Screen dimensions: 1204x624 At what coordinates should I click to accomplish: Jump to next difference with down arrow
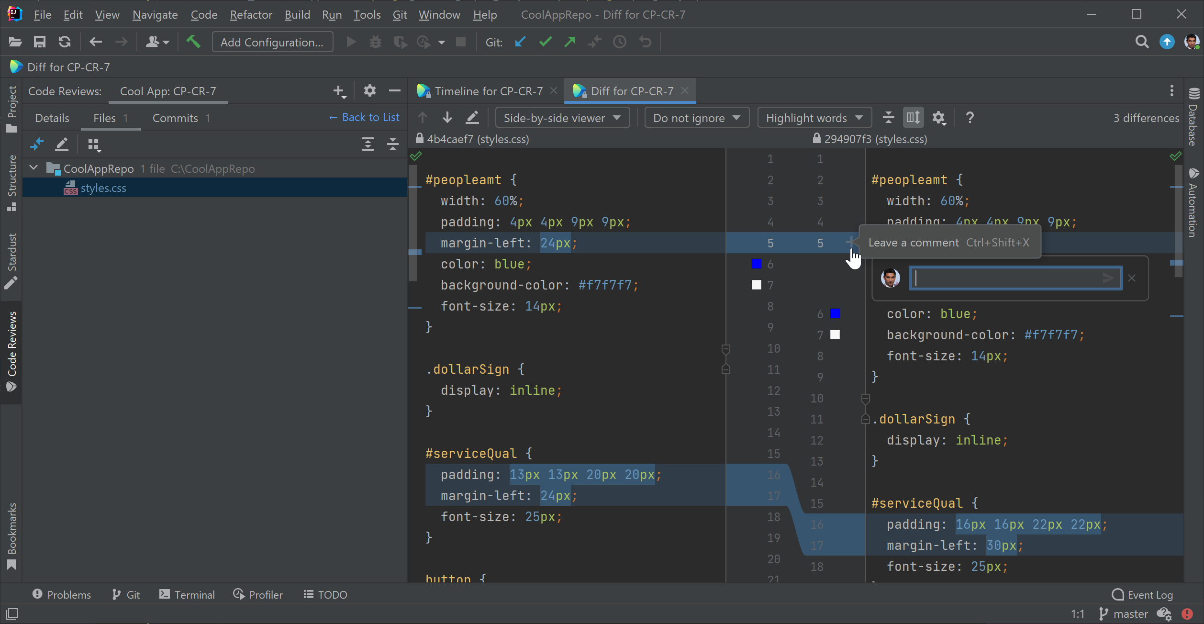click(447, 118)
